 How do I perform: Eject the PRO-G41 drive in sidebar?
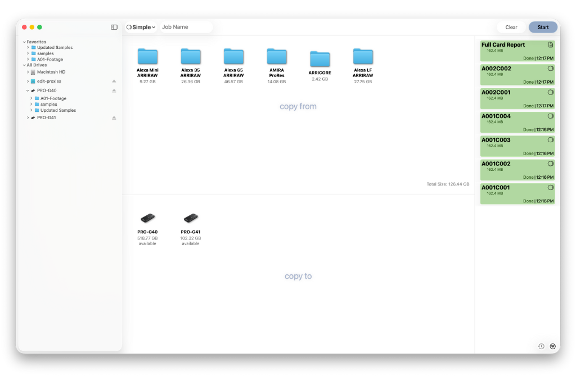114,118
